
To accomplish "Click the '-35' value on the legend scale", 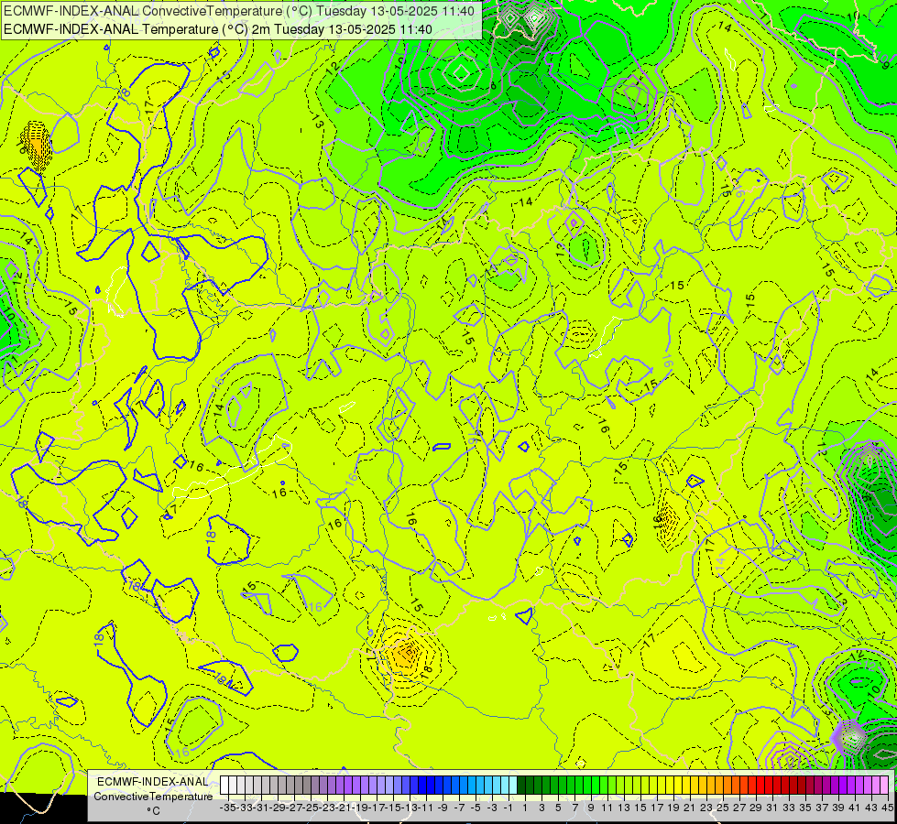I will pyautogui.click(x=228, y=808).
